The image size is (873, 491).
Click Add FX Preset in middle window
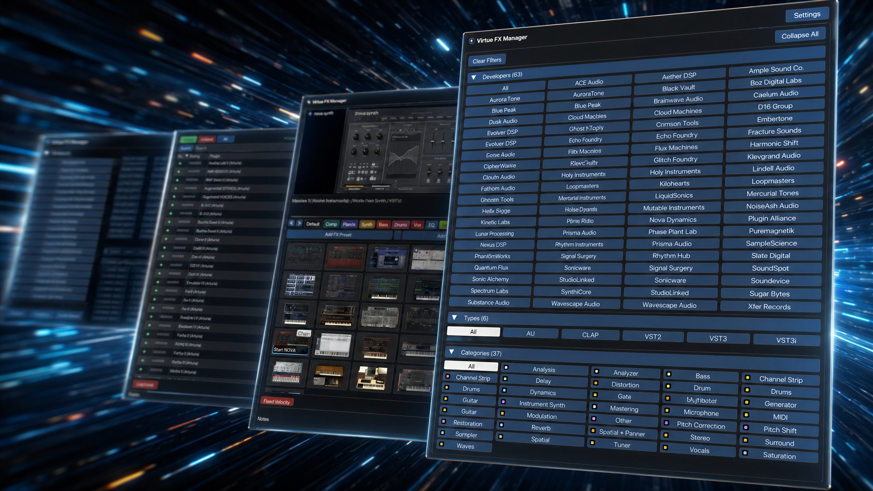click(x=338, y=234)
